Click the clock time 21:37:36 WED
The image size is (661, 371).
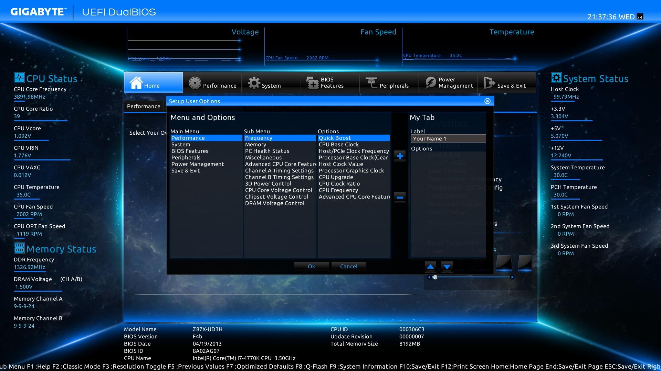611,17
